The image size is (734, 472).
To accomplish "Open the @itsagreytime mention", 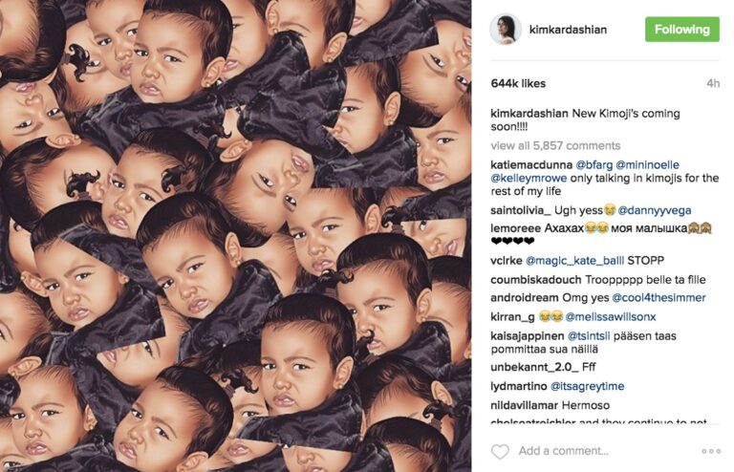I will pos(587,386).
